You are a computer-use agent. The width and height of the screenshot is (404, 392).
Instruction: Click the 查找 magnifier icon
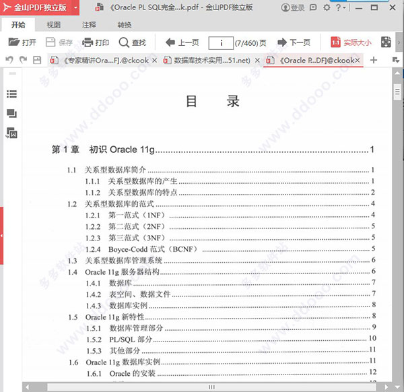pos(124,42)
